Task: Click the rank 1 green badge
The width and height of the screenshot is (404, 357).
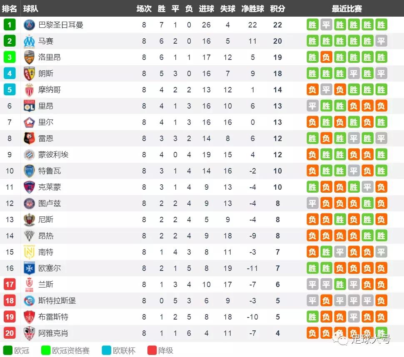Action: pyautogui.click(x=10, y=25)
